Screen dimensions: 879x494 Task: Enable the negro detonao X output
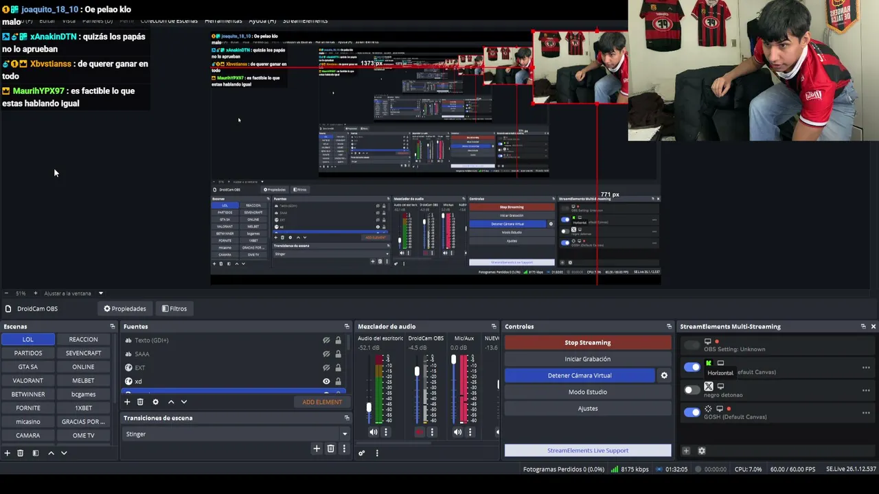(692, 390)
